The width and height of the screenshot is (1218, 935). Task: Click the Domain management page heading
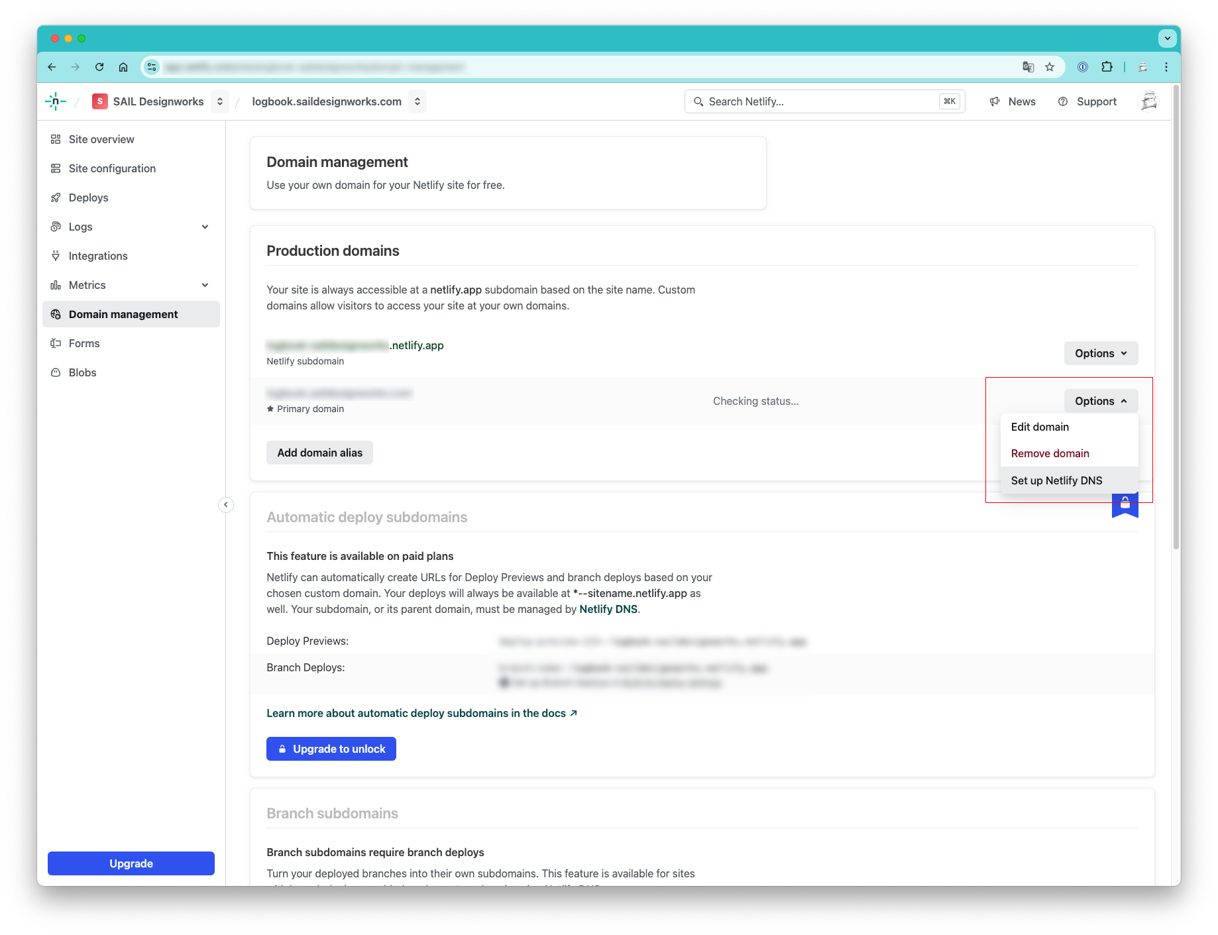click(x=337, y=162)
